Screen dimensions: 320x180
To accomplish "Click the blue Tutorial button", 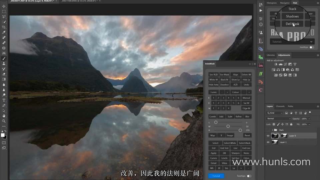I will 216,176.
